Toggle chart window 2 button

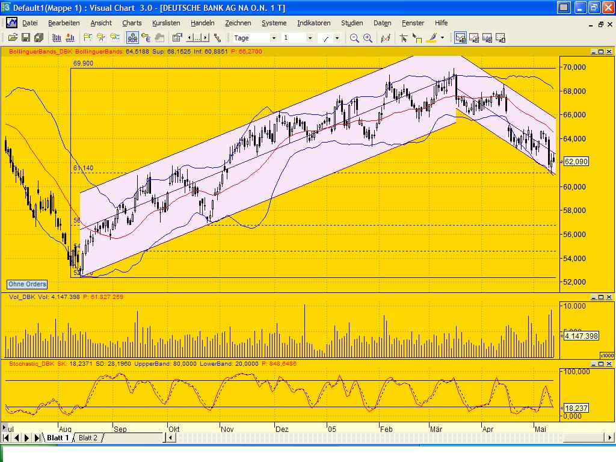(x=474, y=38)
